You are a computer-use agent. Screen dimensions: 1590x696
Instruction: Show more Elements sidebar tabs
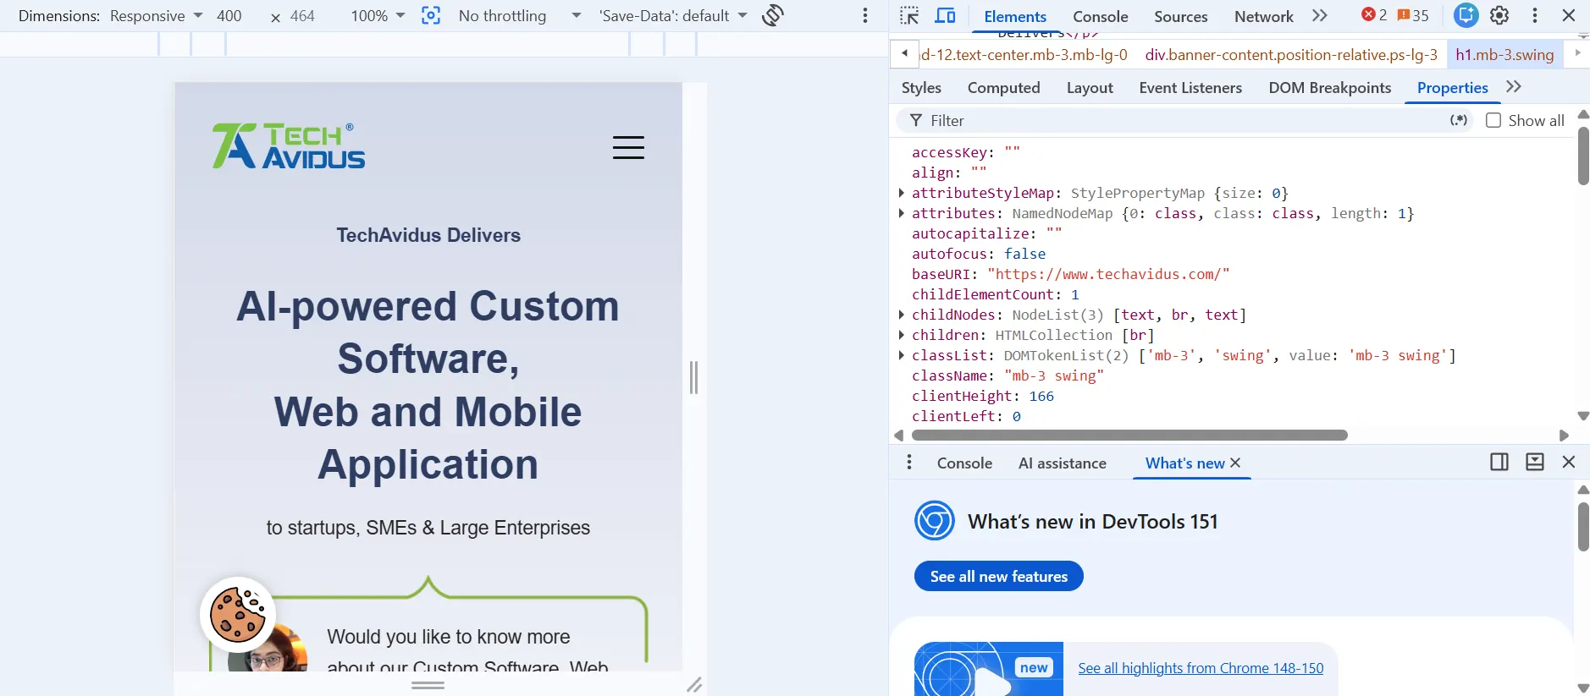coord(1514,87)
